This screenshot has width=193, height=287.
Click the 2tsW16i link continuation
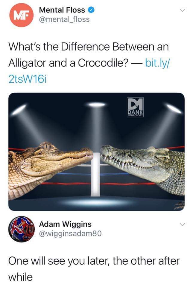click(27, 79)
